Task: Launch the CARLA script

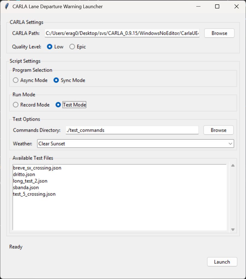Action: [x=222, y=262]
